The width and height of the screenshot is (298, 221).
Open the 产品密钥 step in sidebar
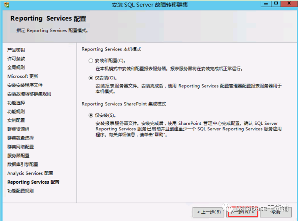point(16,50)
